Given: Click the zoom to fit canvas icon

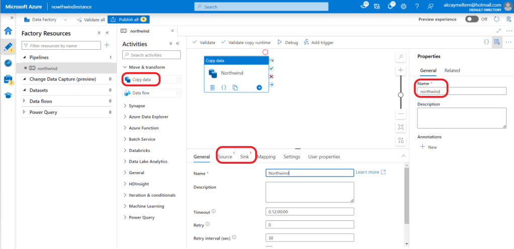Looking at the screenshot, I should coord(400,127).
